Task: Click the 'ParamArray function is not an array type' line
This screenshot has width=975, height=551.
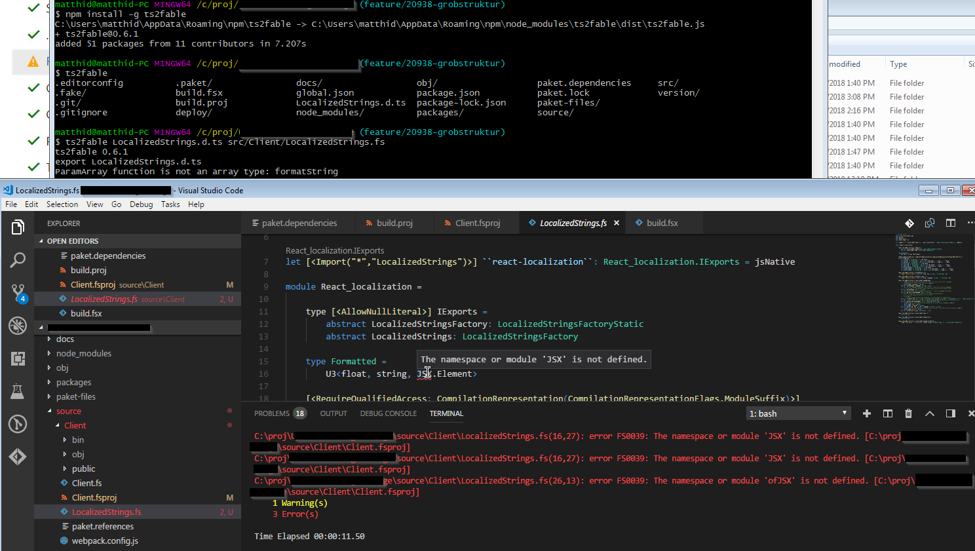Action: pyautogui.click(x=197, y=172)
